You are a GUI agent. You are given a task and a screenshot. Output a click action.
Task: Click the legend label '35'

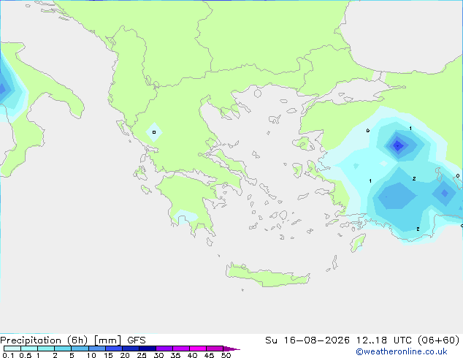175,355
